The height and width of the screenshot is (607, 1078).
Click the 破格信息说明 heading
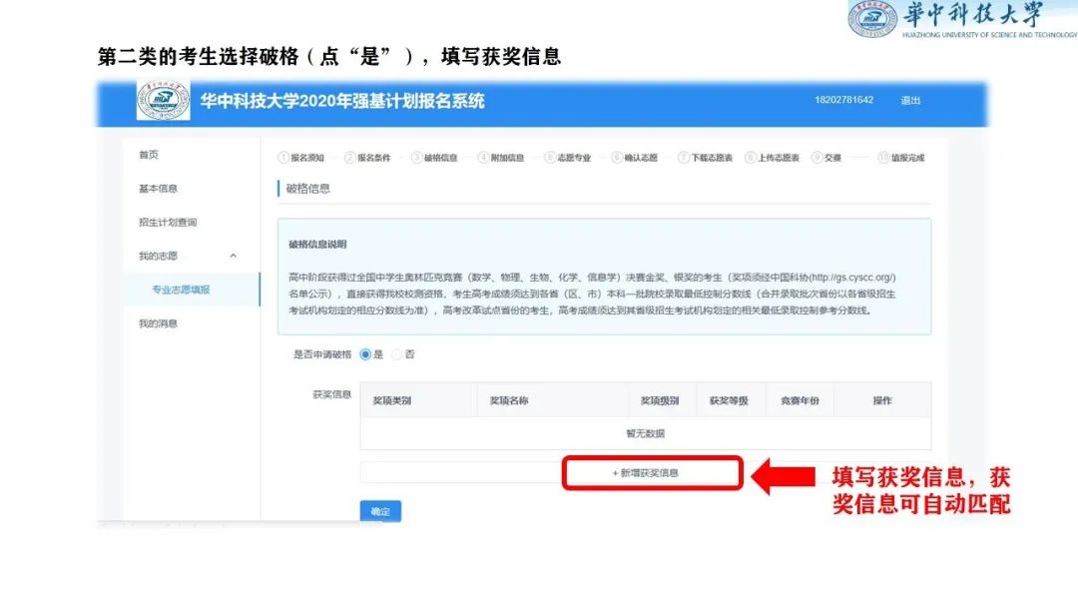click(317, 244)
